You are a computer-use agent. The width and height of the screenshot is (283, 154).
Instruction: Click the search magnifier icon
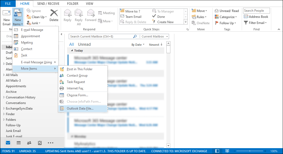click(135, 36)
